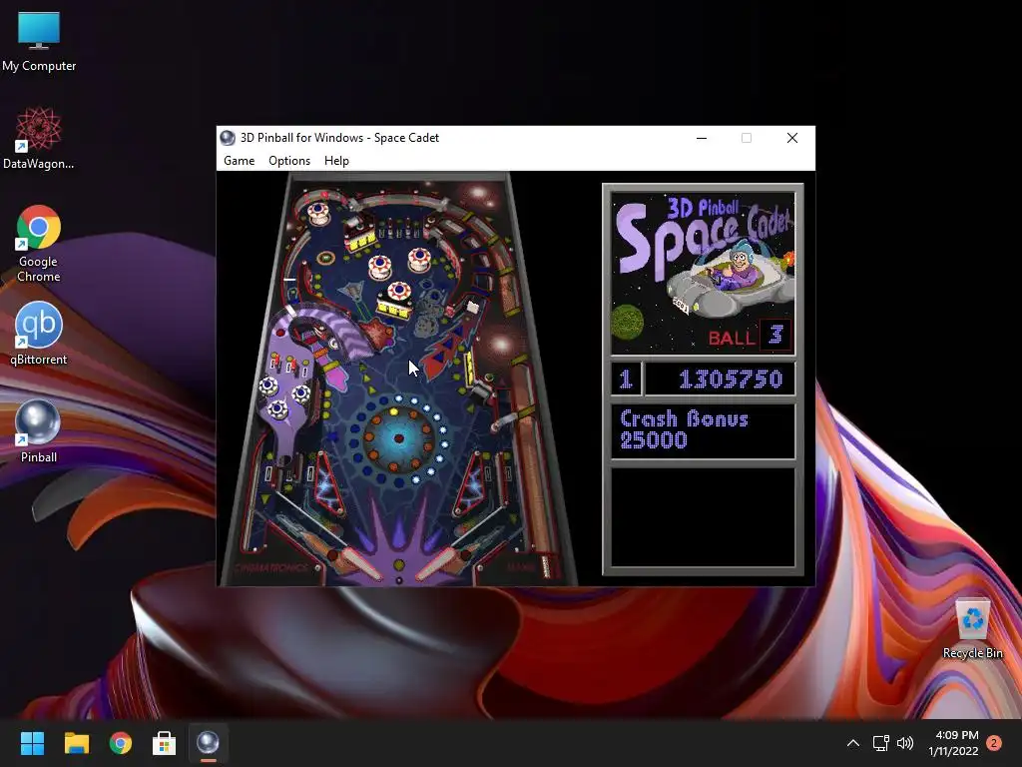Select the Recycle Bin icon
This screenshot has width=1022, height=767.
pyautogui.click(x=972, y=628)
